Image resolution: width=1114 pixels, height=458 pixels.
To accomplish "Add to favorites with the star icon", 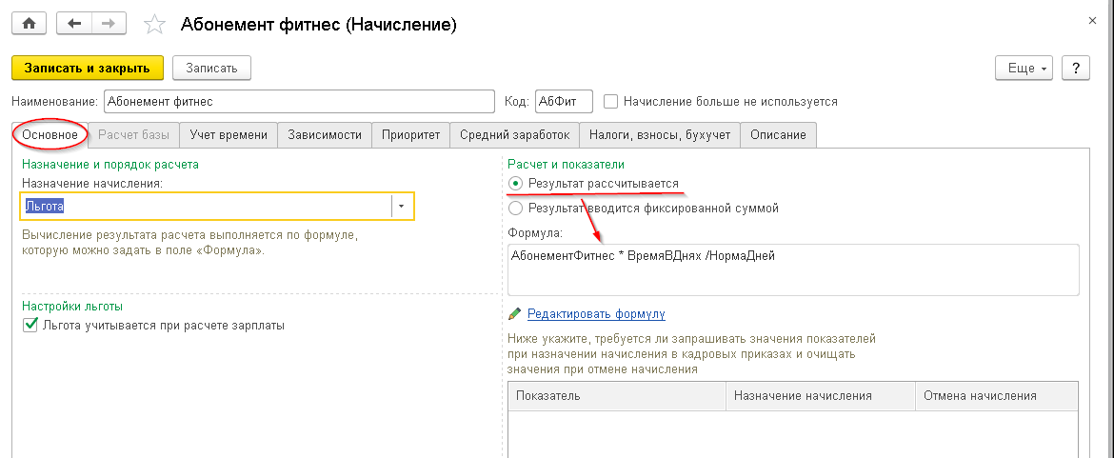I will [154, 25].
